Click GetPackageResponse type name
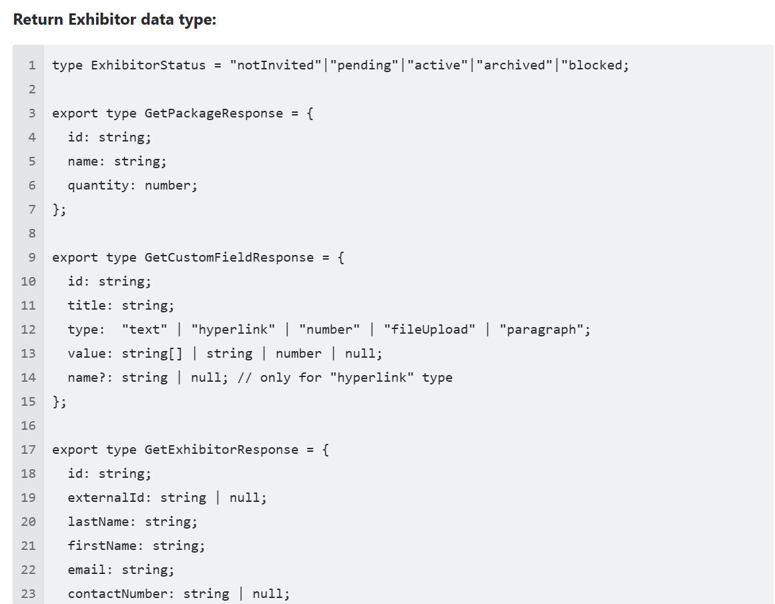Screen dimensions: 775x604 [214, 113]
